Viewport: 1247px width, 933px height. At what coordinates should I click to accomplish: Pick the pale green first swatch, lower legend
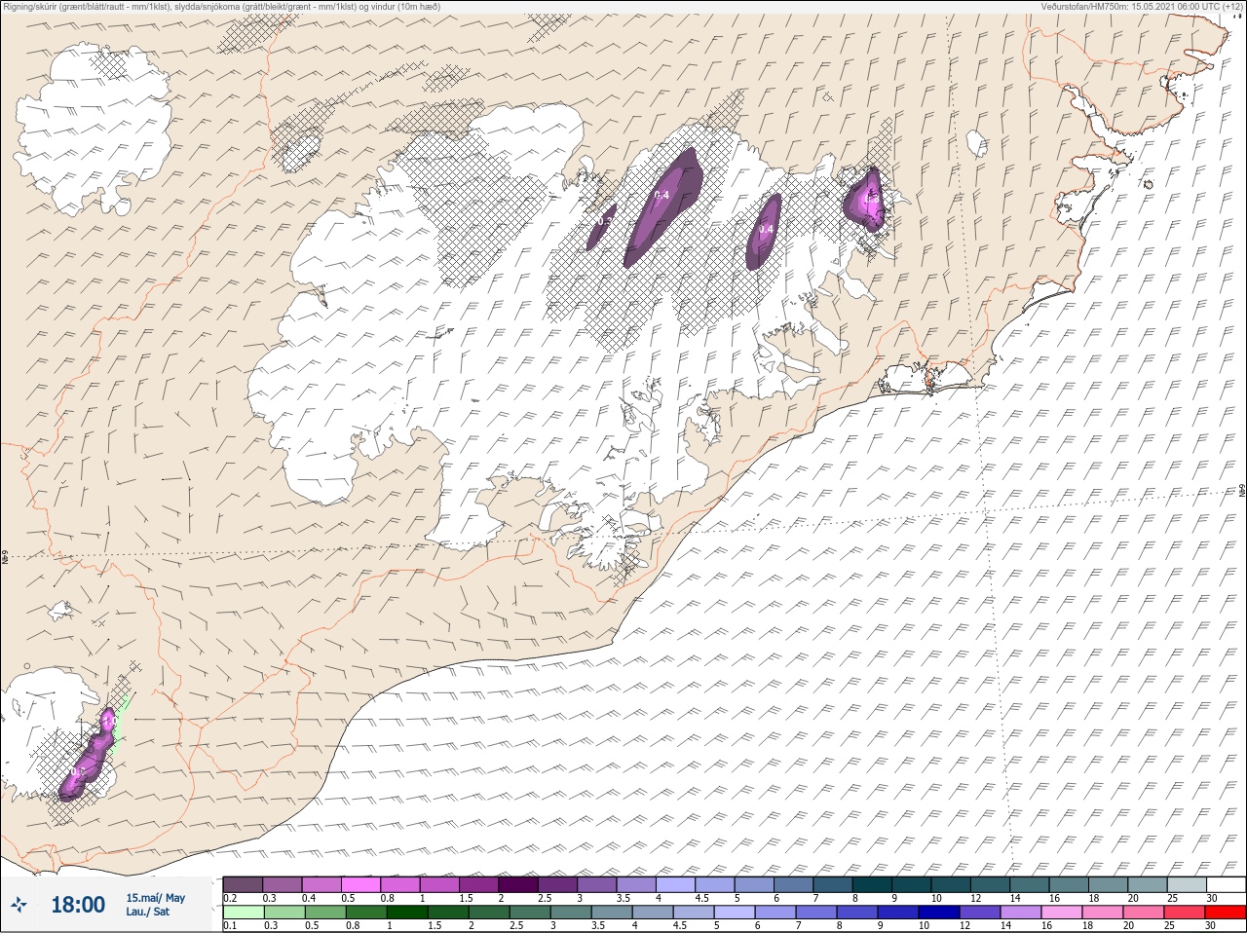pos(244,914)
